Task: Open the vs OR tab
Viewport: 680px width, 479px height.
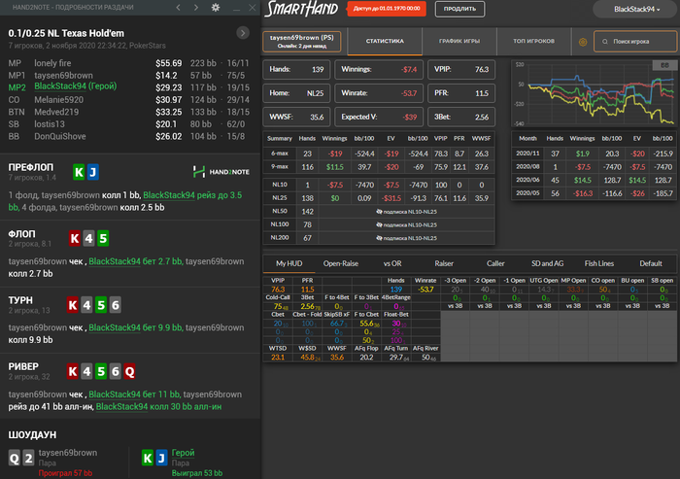Action: [392, 263]
